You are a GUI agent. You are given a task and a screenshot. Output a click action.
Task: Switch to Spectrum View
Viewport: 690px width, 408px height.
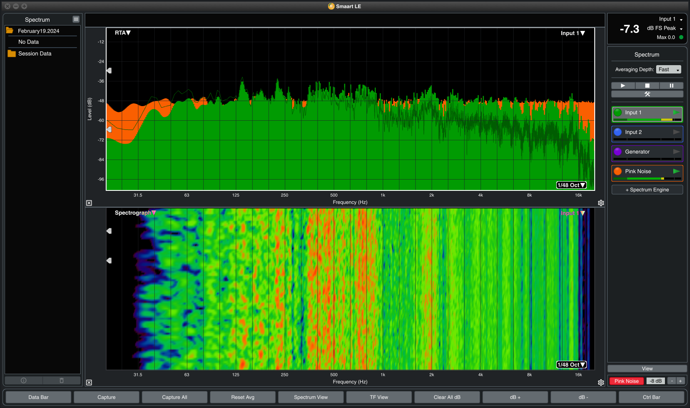[311, 397]
